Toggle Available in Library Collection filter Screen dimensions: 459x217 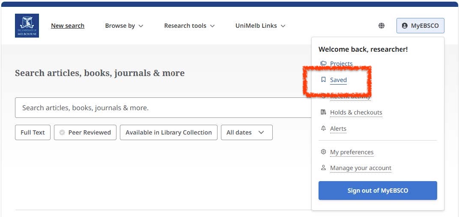(x=169, y=132)
